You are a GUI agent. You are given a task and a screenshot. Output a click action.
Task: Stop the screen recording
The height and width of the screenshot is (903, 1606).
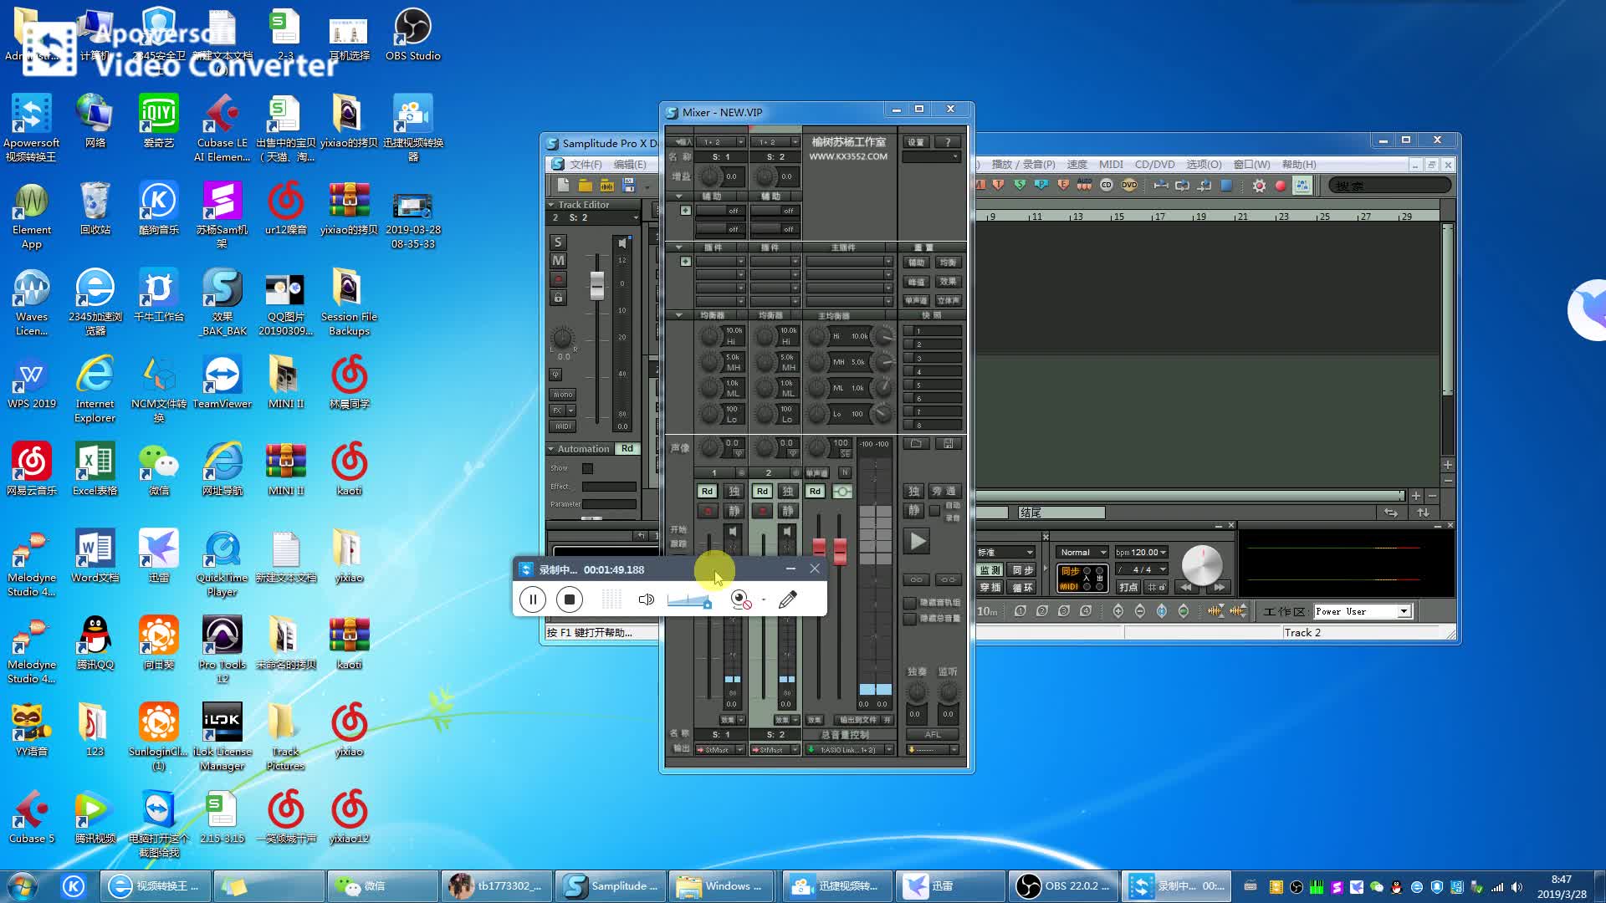coord(570,599)
